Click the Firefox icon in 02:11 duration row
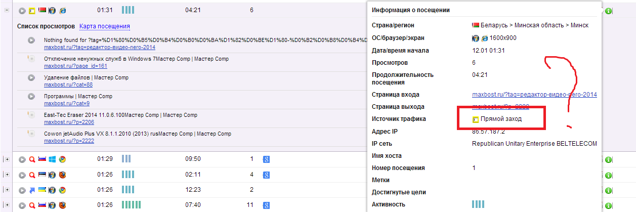This screenshot has height=212, width=636. click(x=62, y=175)
